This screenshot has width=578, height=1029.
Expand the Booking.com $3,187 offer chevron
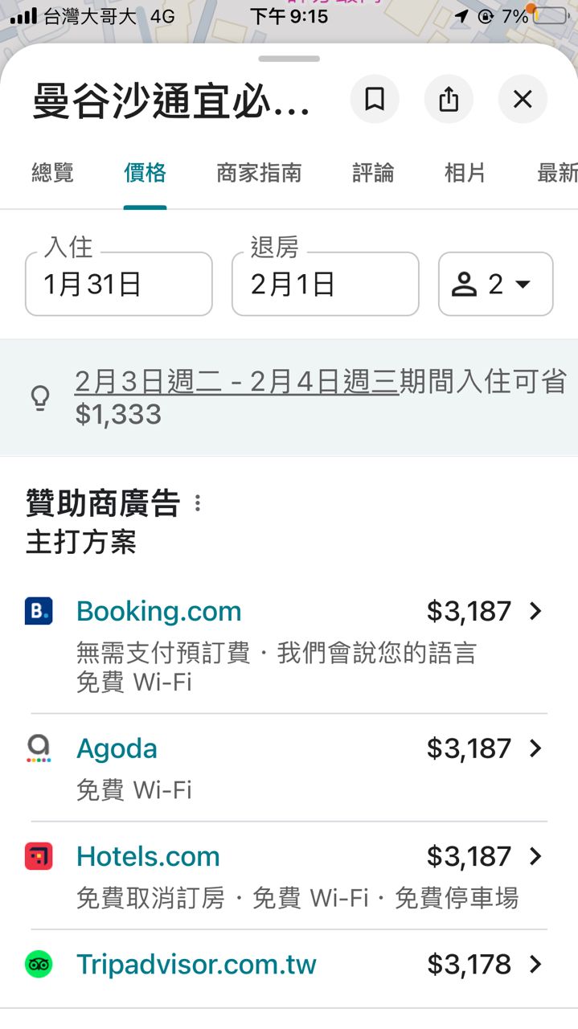click(536, 612)
